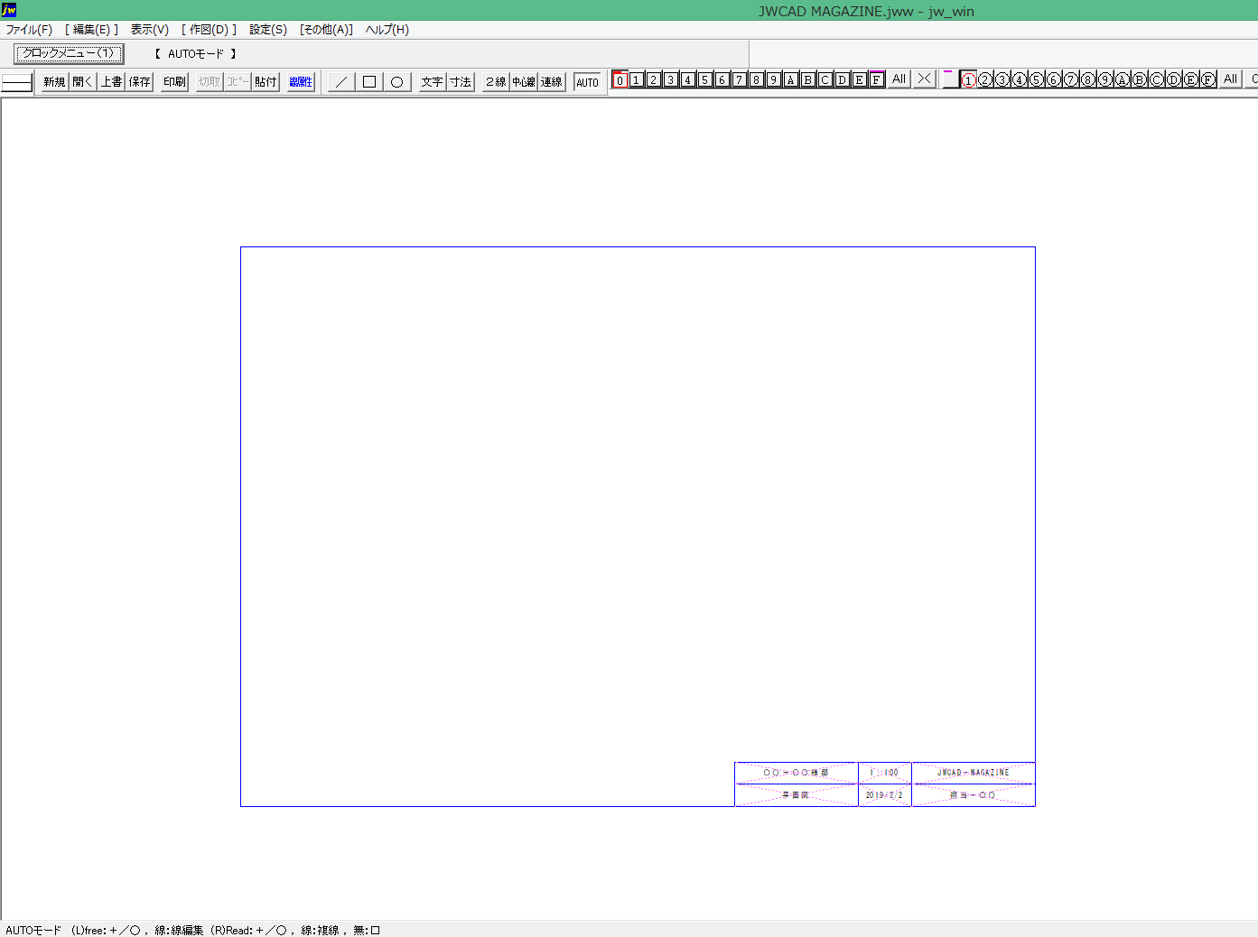Select the 寸法 dimension tool

(461, 82)
